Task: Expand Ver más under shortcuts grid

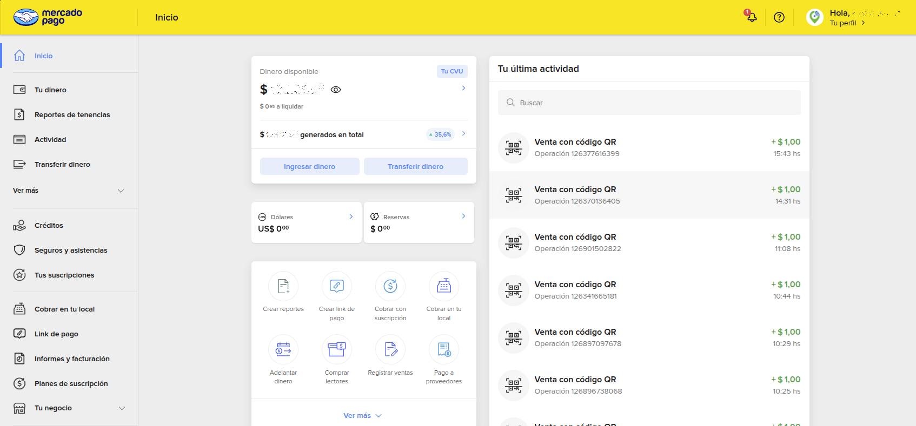Action: (363, 415)
